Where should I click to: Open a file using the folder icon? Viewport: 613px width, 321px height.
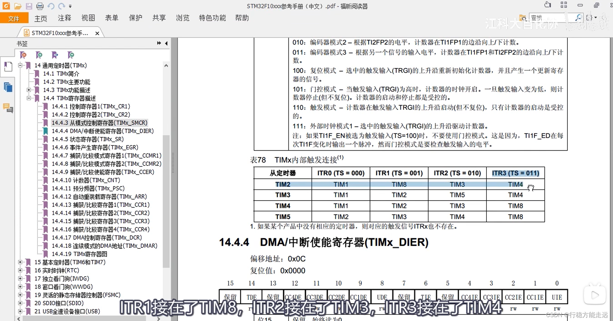pos(18,6)
